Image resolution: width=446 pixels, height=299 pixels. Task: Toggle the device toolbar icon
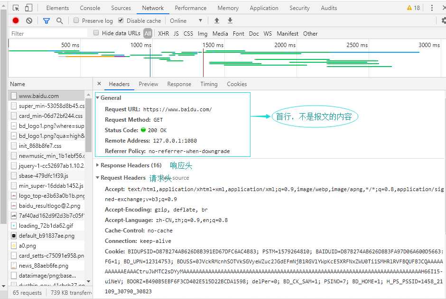click(29, 8)
